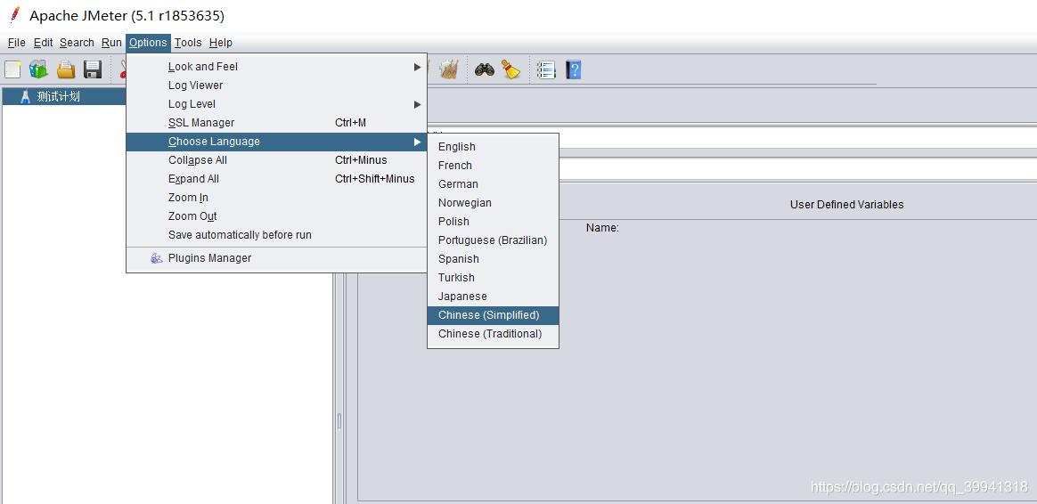Open the Plugins Manager entry

276,258
